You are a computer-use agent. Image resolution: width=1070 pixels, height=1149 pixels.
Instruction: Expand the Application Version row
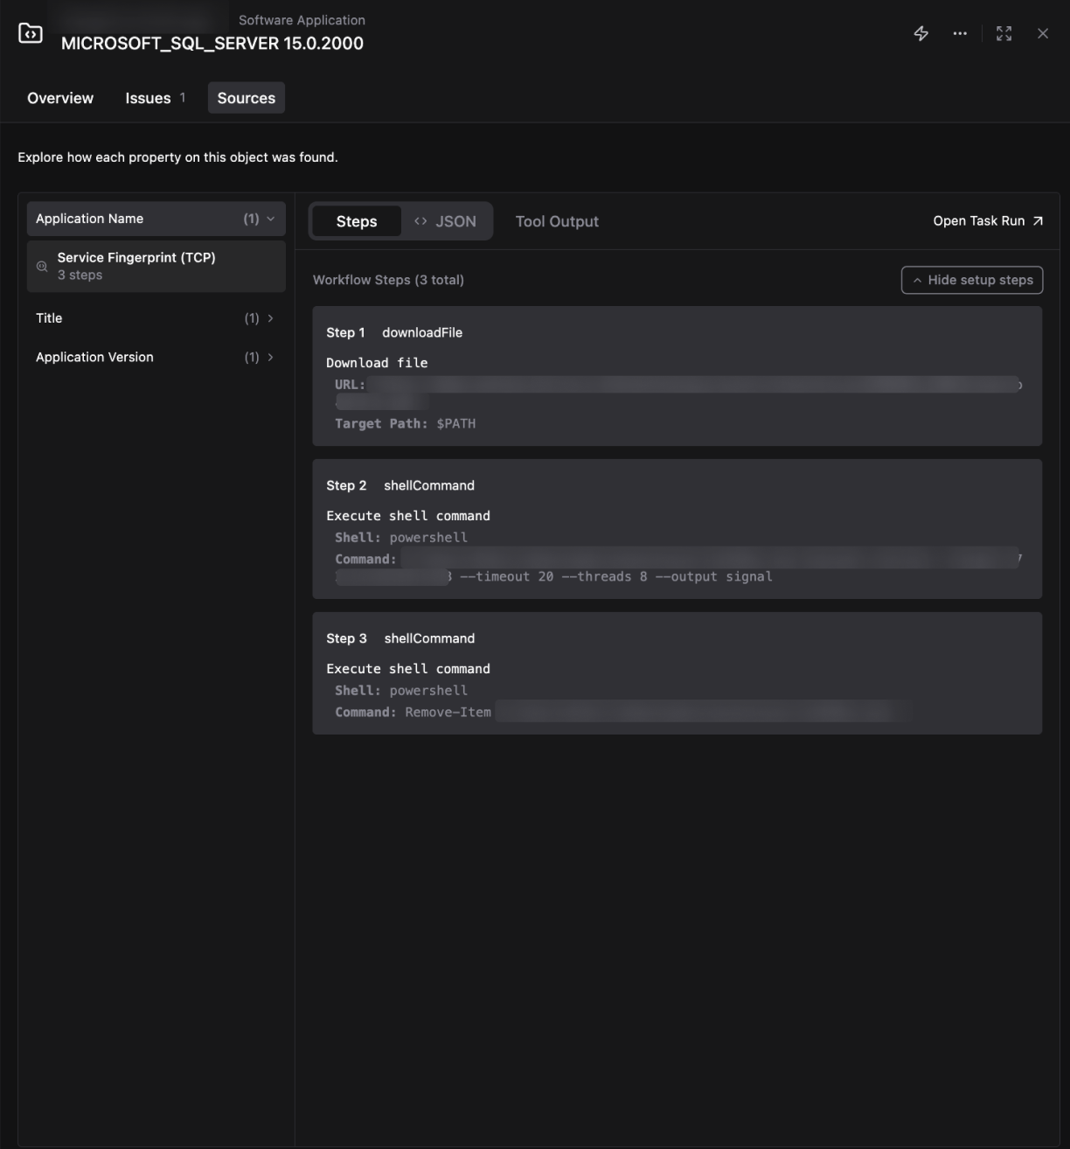(156, 357)
